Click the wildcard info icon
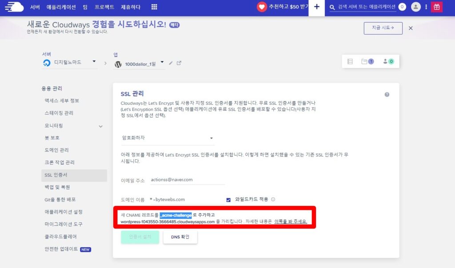Image resolution: width=455 pixels, height=268 pixels. 273,199
